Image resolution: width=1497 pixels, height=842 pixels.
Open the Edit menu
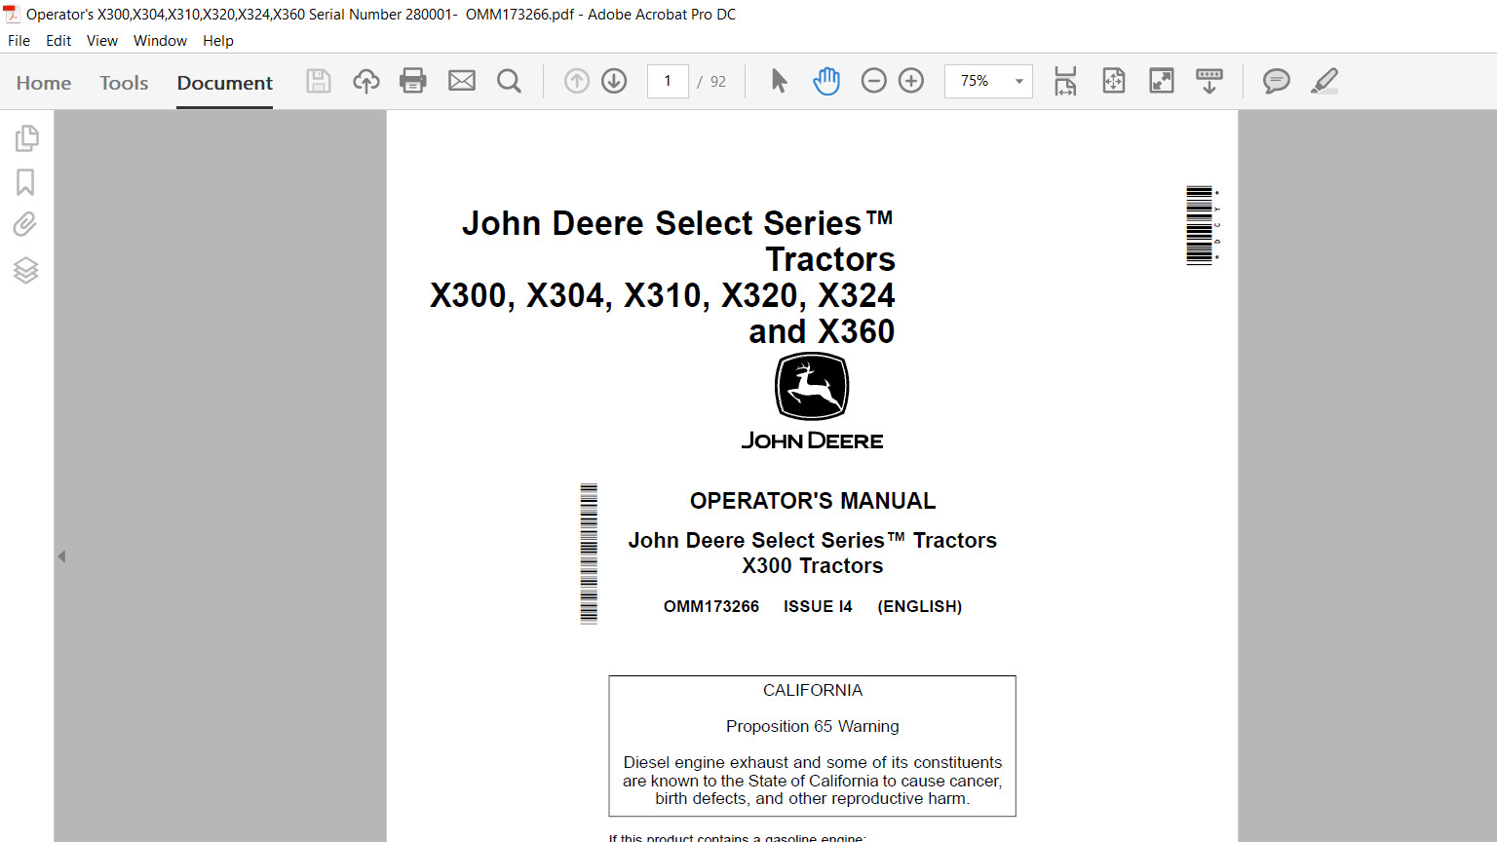pyautogui.click(x=58, y=41)
